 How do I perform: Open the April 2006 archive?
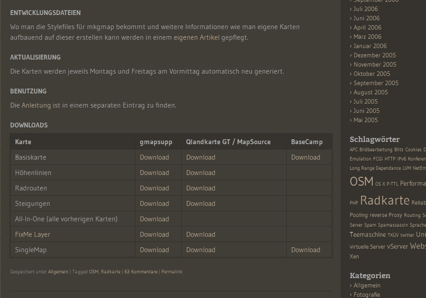[x=367, y=27]
